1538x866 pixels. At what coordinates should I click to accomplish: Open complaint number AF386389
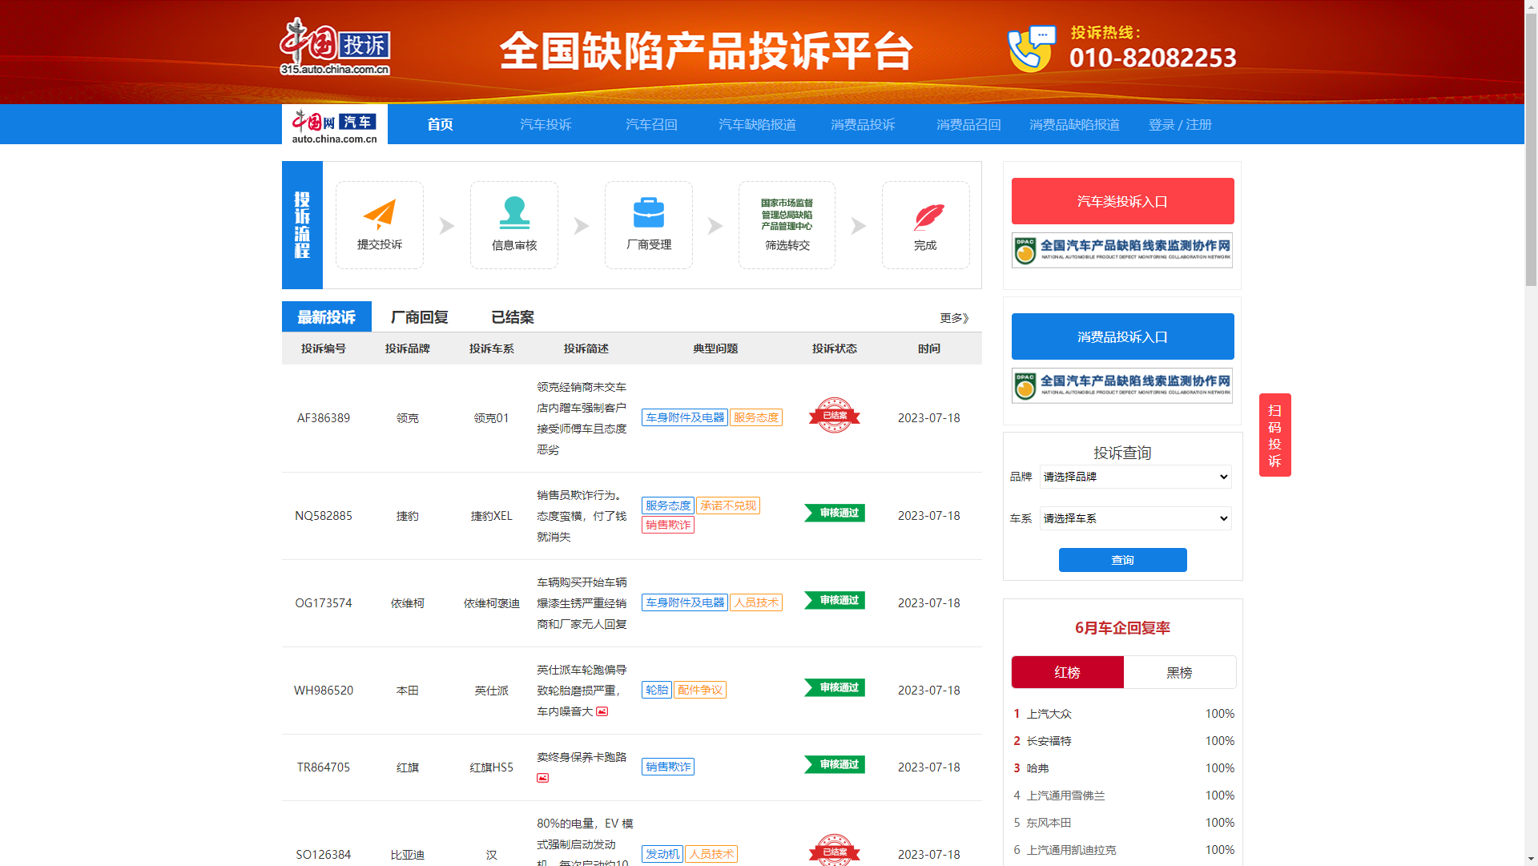pyautogui.click(x=324, y=418)
